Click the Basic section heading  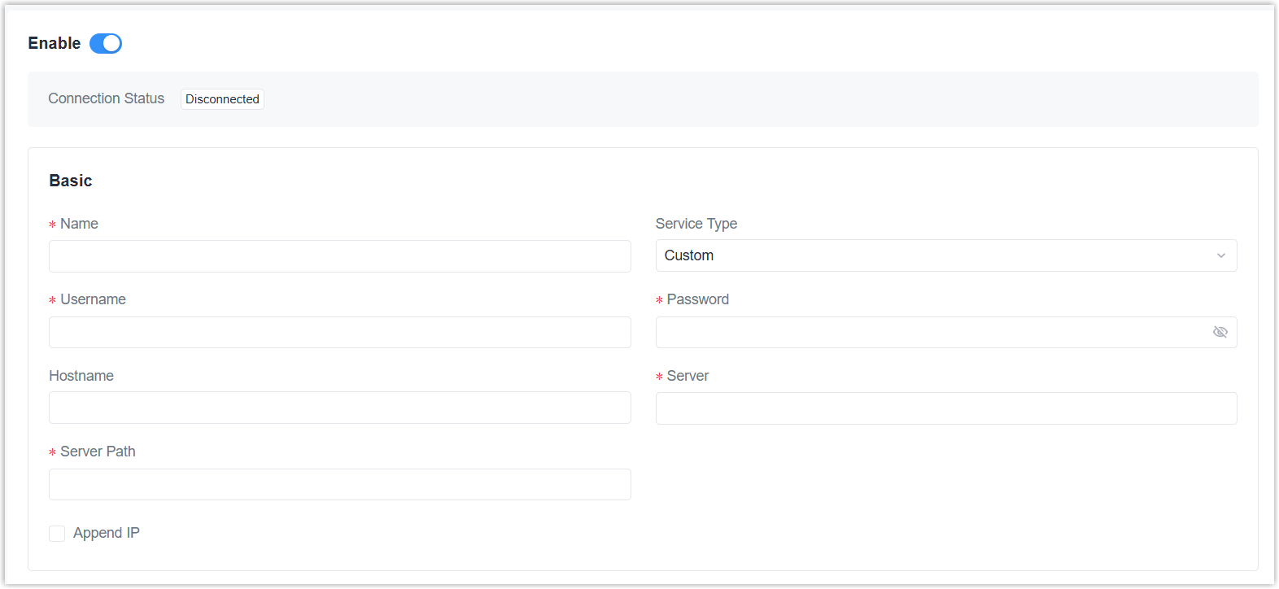click(71, 181)
